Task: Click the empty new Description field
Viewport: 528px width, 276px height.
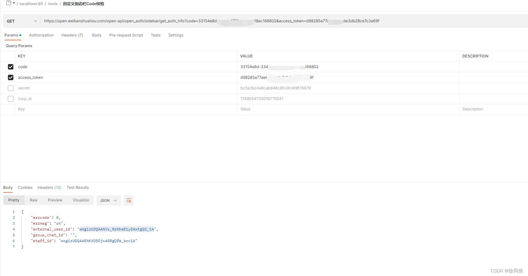Action: [x=494, y=109]
